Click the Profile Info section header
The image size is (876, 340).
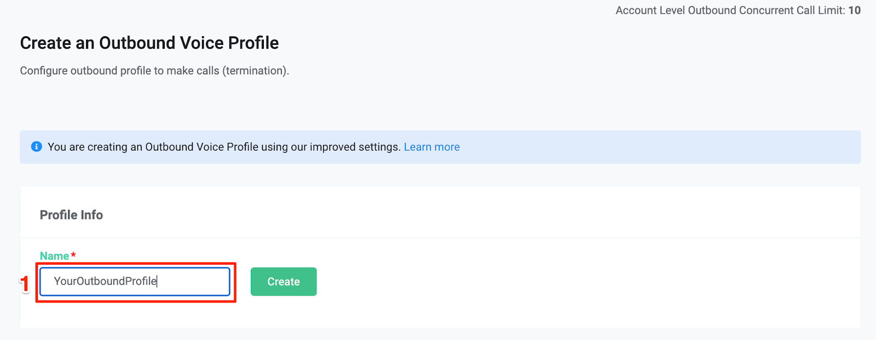coord(71,215)
